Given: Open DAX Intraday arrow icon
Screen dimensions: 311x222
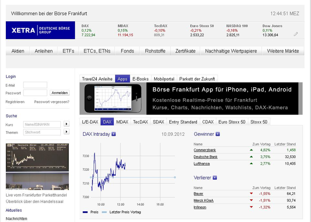Looking at the screenshot, I should pos(113,134).
